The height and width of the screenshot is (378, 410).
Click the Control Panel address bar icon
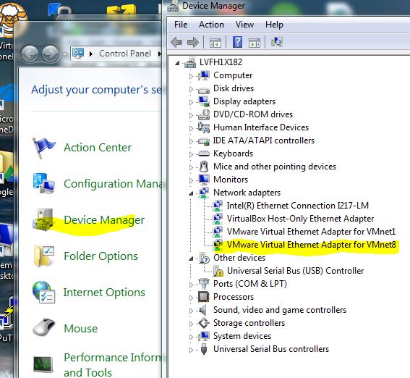(78, 54)
